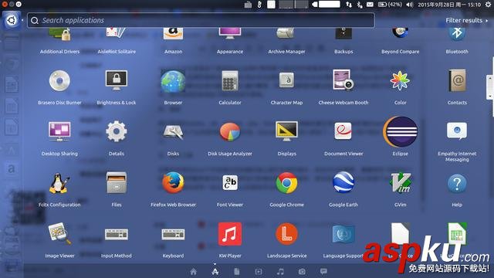Launch Image Viewer

coord(59,233)
